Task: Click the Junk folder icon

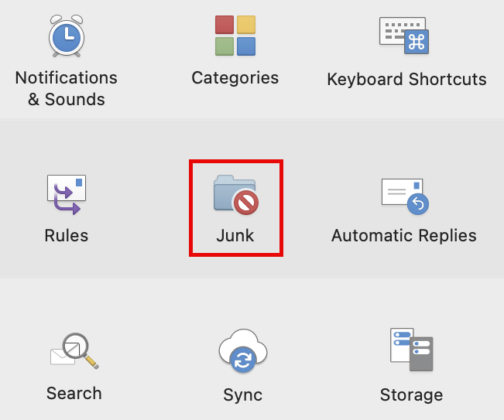Action: coord(234,193)
